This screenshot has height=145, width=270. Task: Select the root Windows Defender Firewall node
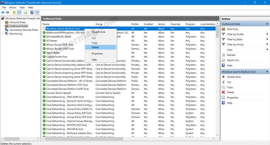22,18
